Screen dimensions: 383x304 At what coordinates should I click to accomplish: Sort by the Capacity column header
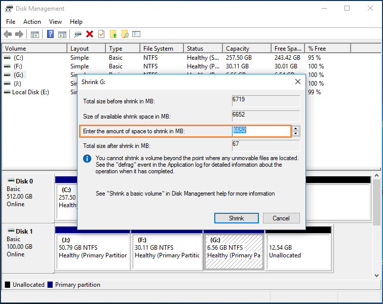click(247, 48)
